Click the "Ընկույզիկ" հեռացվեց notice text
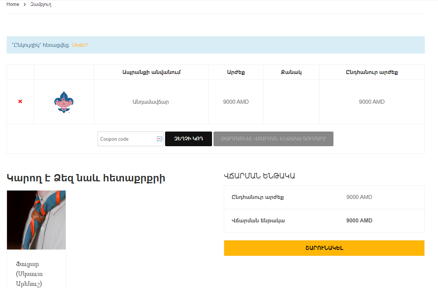438x288 pixels. [x=41, y=45]
